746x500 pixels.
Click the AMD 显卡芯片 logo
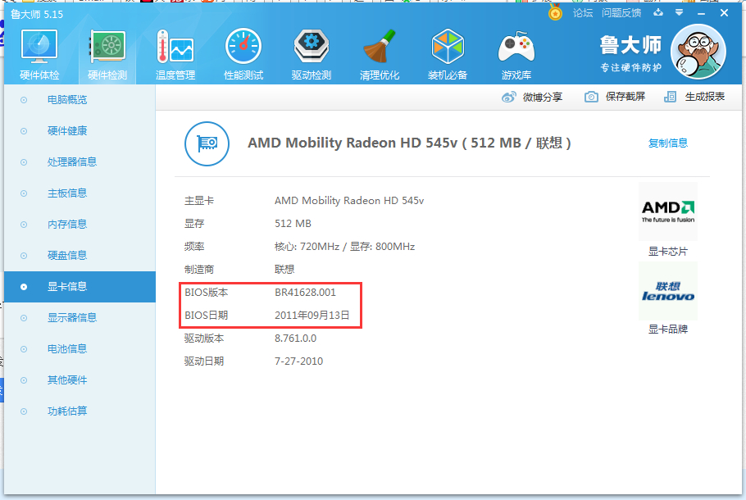(668, 211)
